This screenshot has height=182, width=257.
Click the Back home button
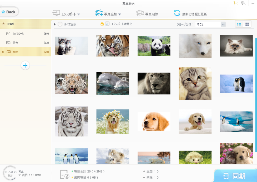point(9,12)
